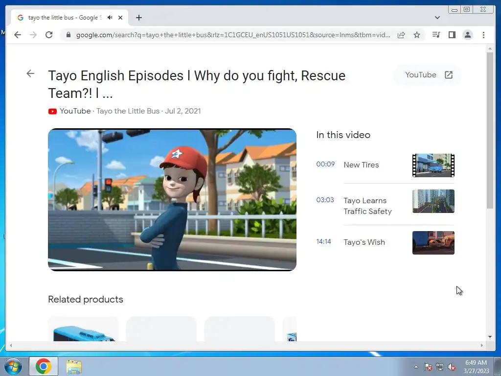Click the network tray icon
The image size is (501, 376).
tap(440, 367)
